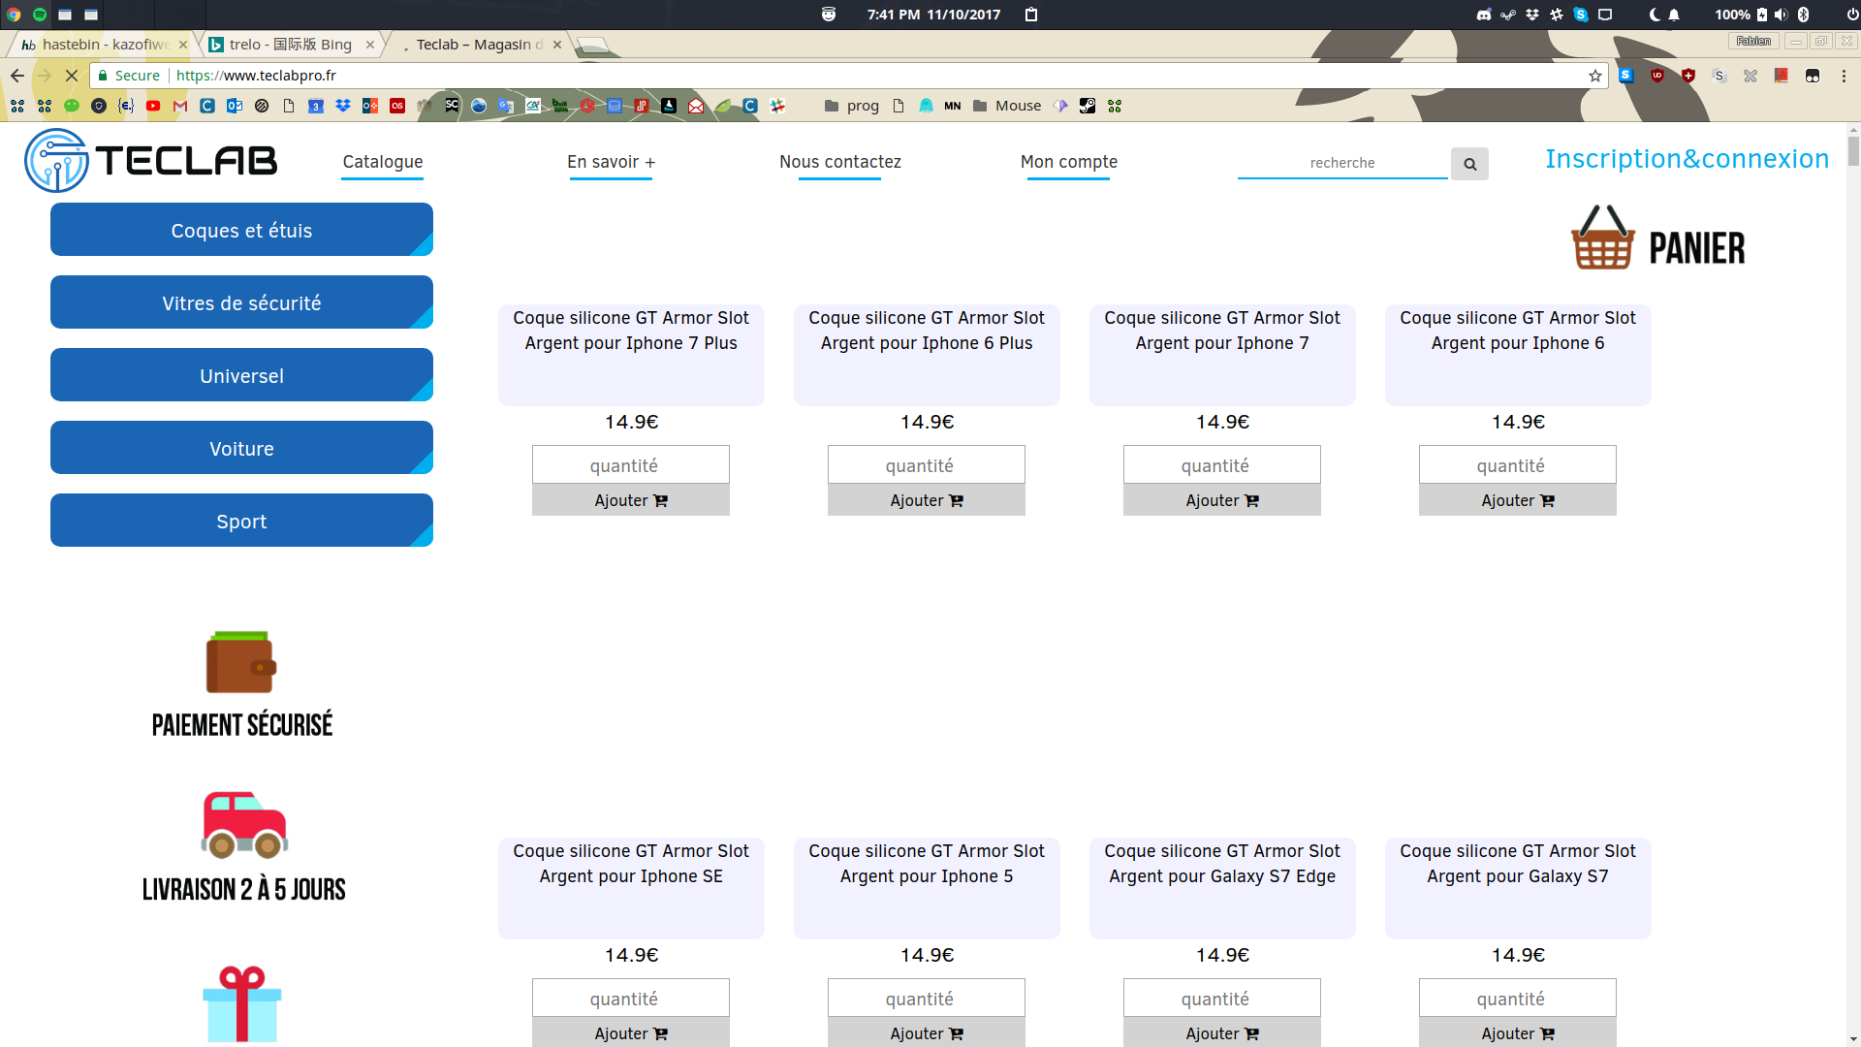Click Discord tray icon
Screen dimensions: 1861x1047
pyautogui.click(x=1483, y=15)
